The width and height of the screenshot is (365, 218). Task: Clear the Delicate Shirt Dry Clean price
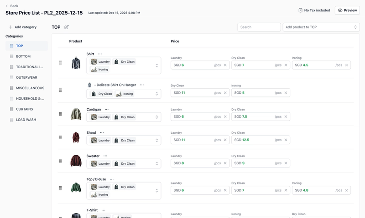(225, 93)
